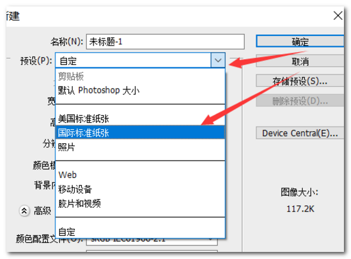
Task: Click the 预设 combo box showing 自定
Action: point(140,60)
